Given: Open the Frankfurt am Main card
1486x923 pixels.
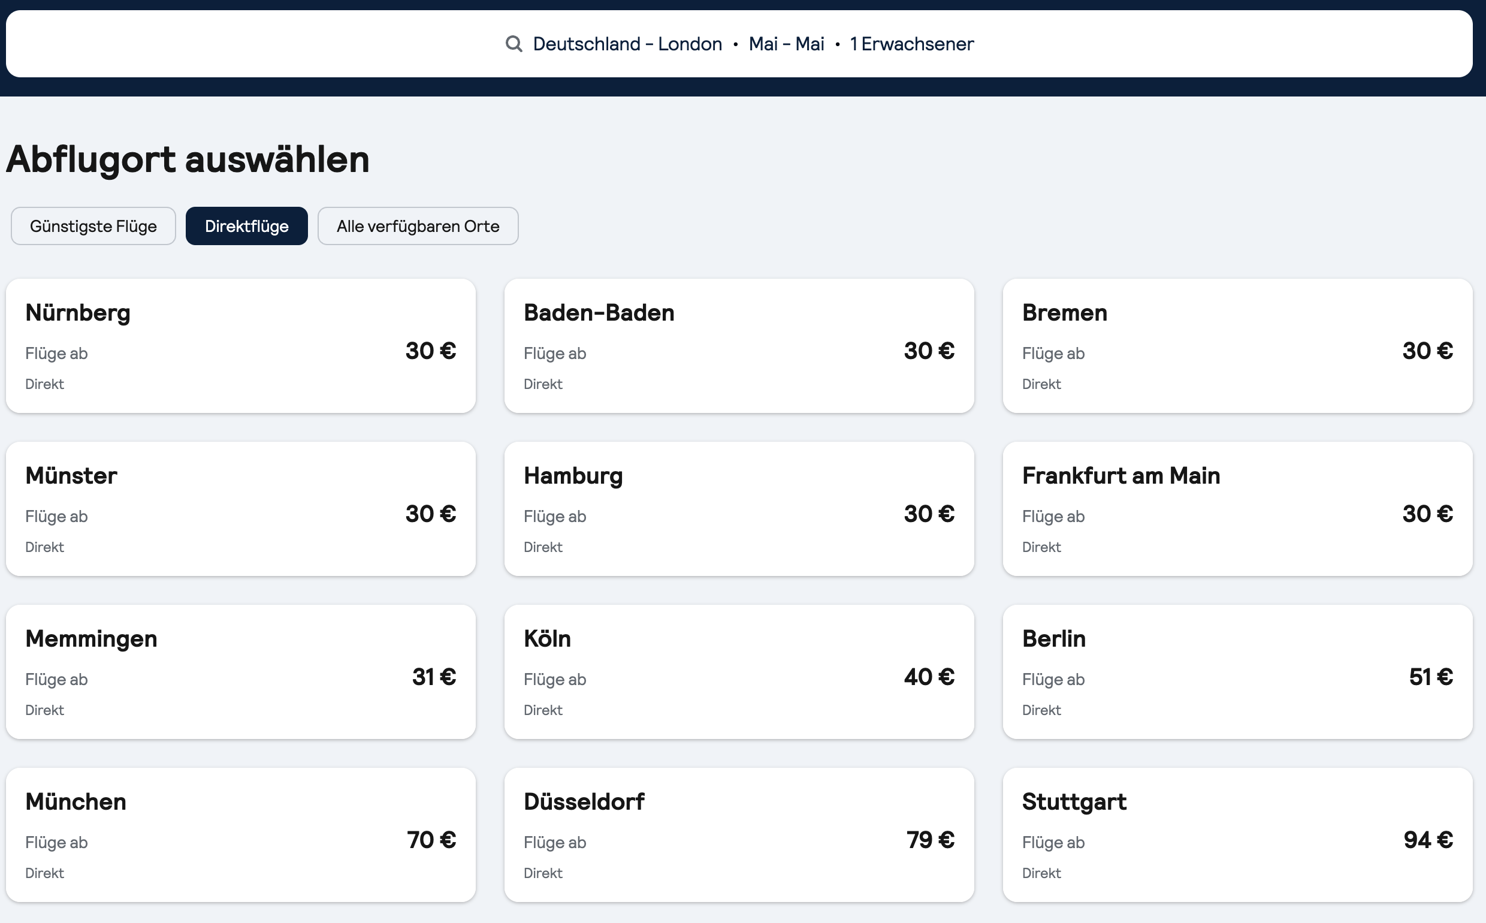Looking at the screenshot, I should (1237, 508).
